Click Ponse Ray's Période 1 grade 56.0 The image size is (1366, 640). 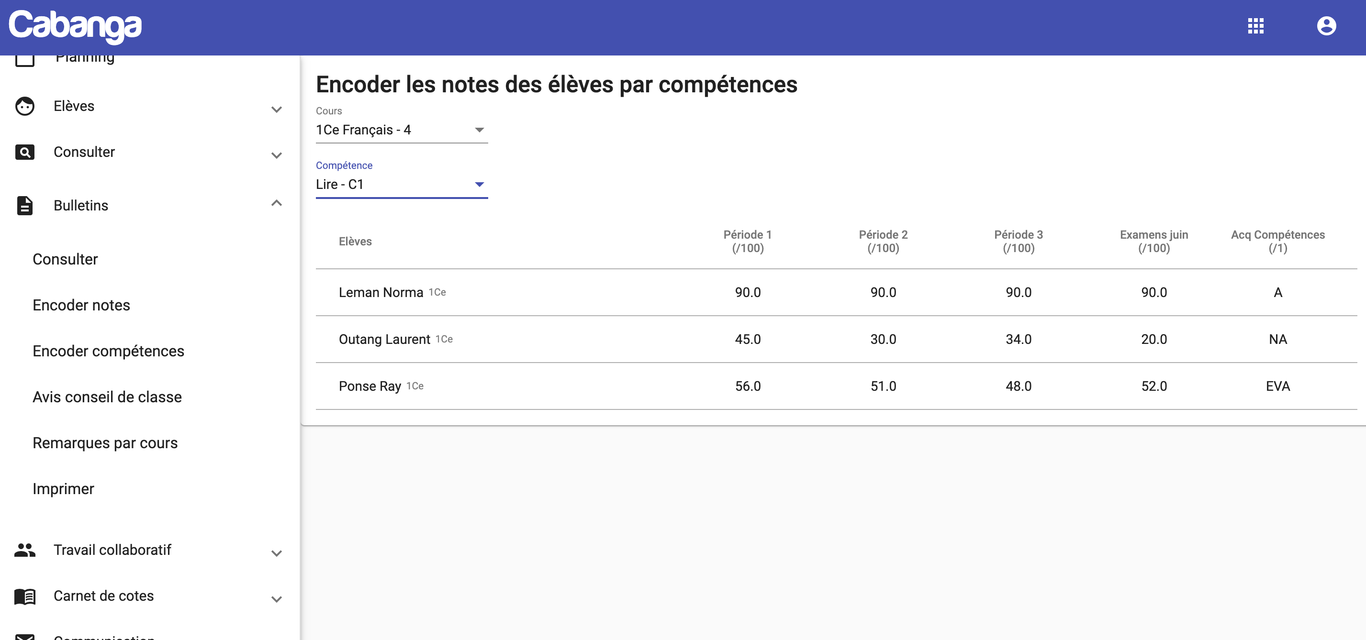748,386
